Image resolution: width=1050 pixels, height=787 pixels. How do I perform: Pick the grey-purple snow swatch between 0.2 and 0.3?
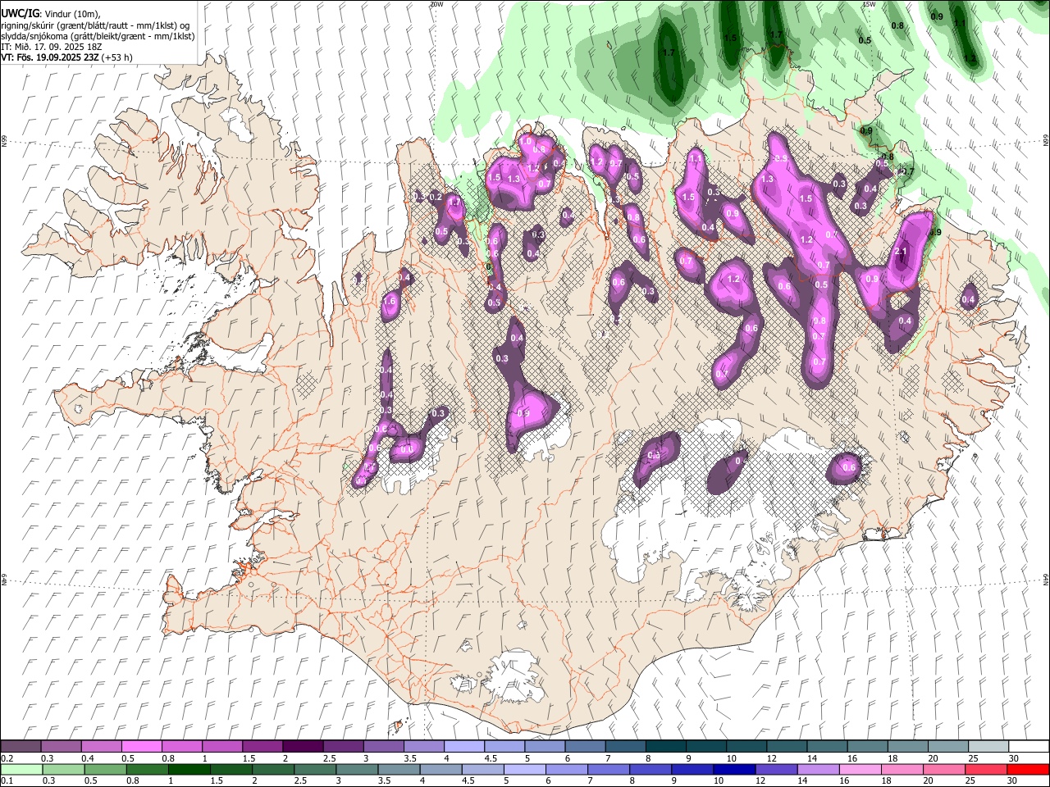tap(21, 746)
